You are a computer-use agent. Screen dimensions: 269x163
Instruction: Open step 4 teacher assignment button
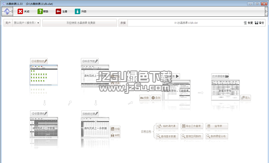click(90, 114)
